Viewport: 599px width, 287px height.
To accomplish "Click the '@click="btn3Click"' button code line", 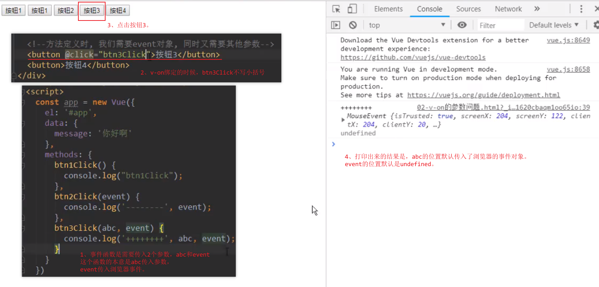I will point(124,54).
